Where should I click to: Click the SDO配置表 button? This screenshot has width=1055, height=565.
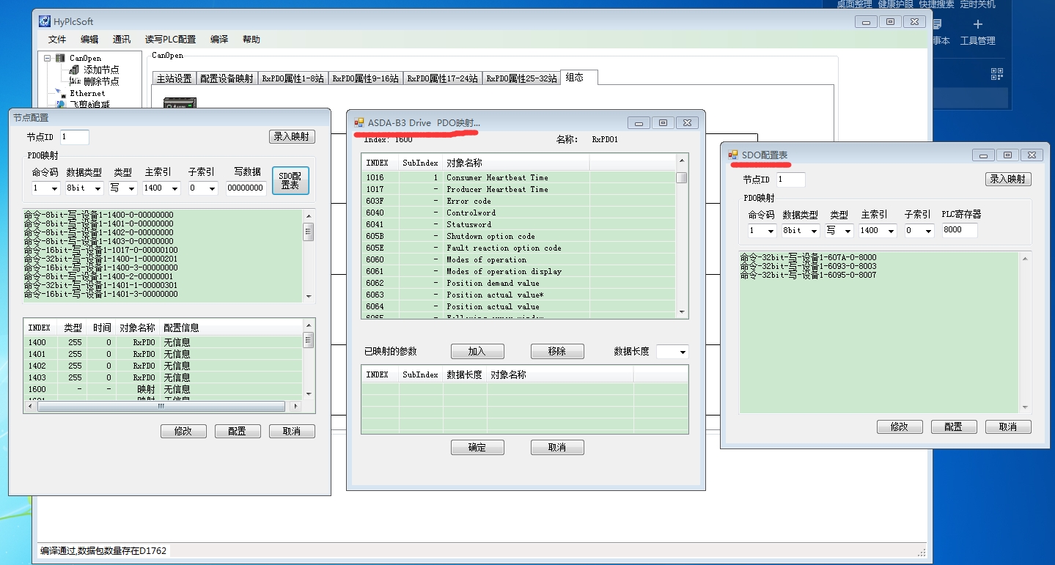[x=290, y=180]
